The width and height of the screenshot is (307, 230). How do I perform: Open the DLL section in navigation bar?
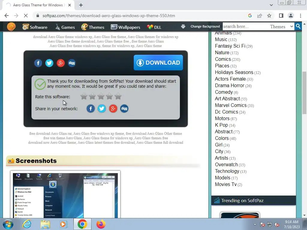(x=154, y=27)
